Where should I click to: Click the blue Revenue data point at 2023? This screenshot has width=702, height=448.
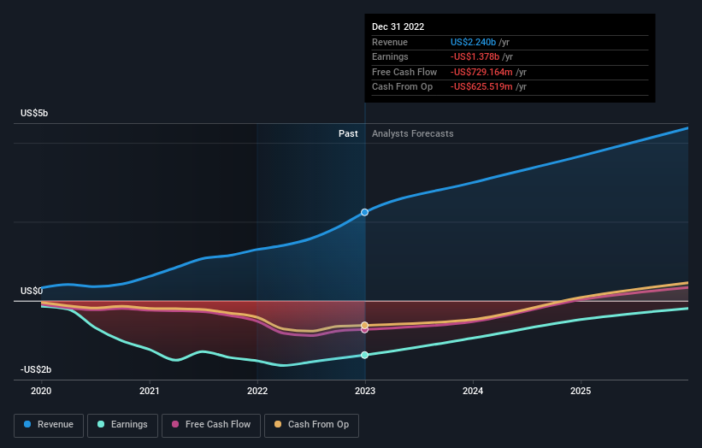click(x=365, y=212)
